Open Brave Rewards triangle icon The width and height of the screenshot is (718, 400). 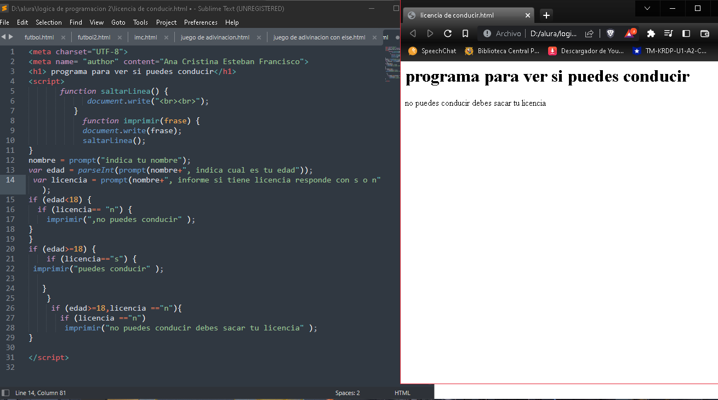[630, 33]
